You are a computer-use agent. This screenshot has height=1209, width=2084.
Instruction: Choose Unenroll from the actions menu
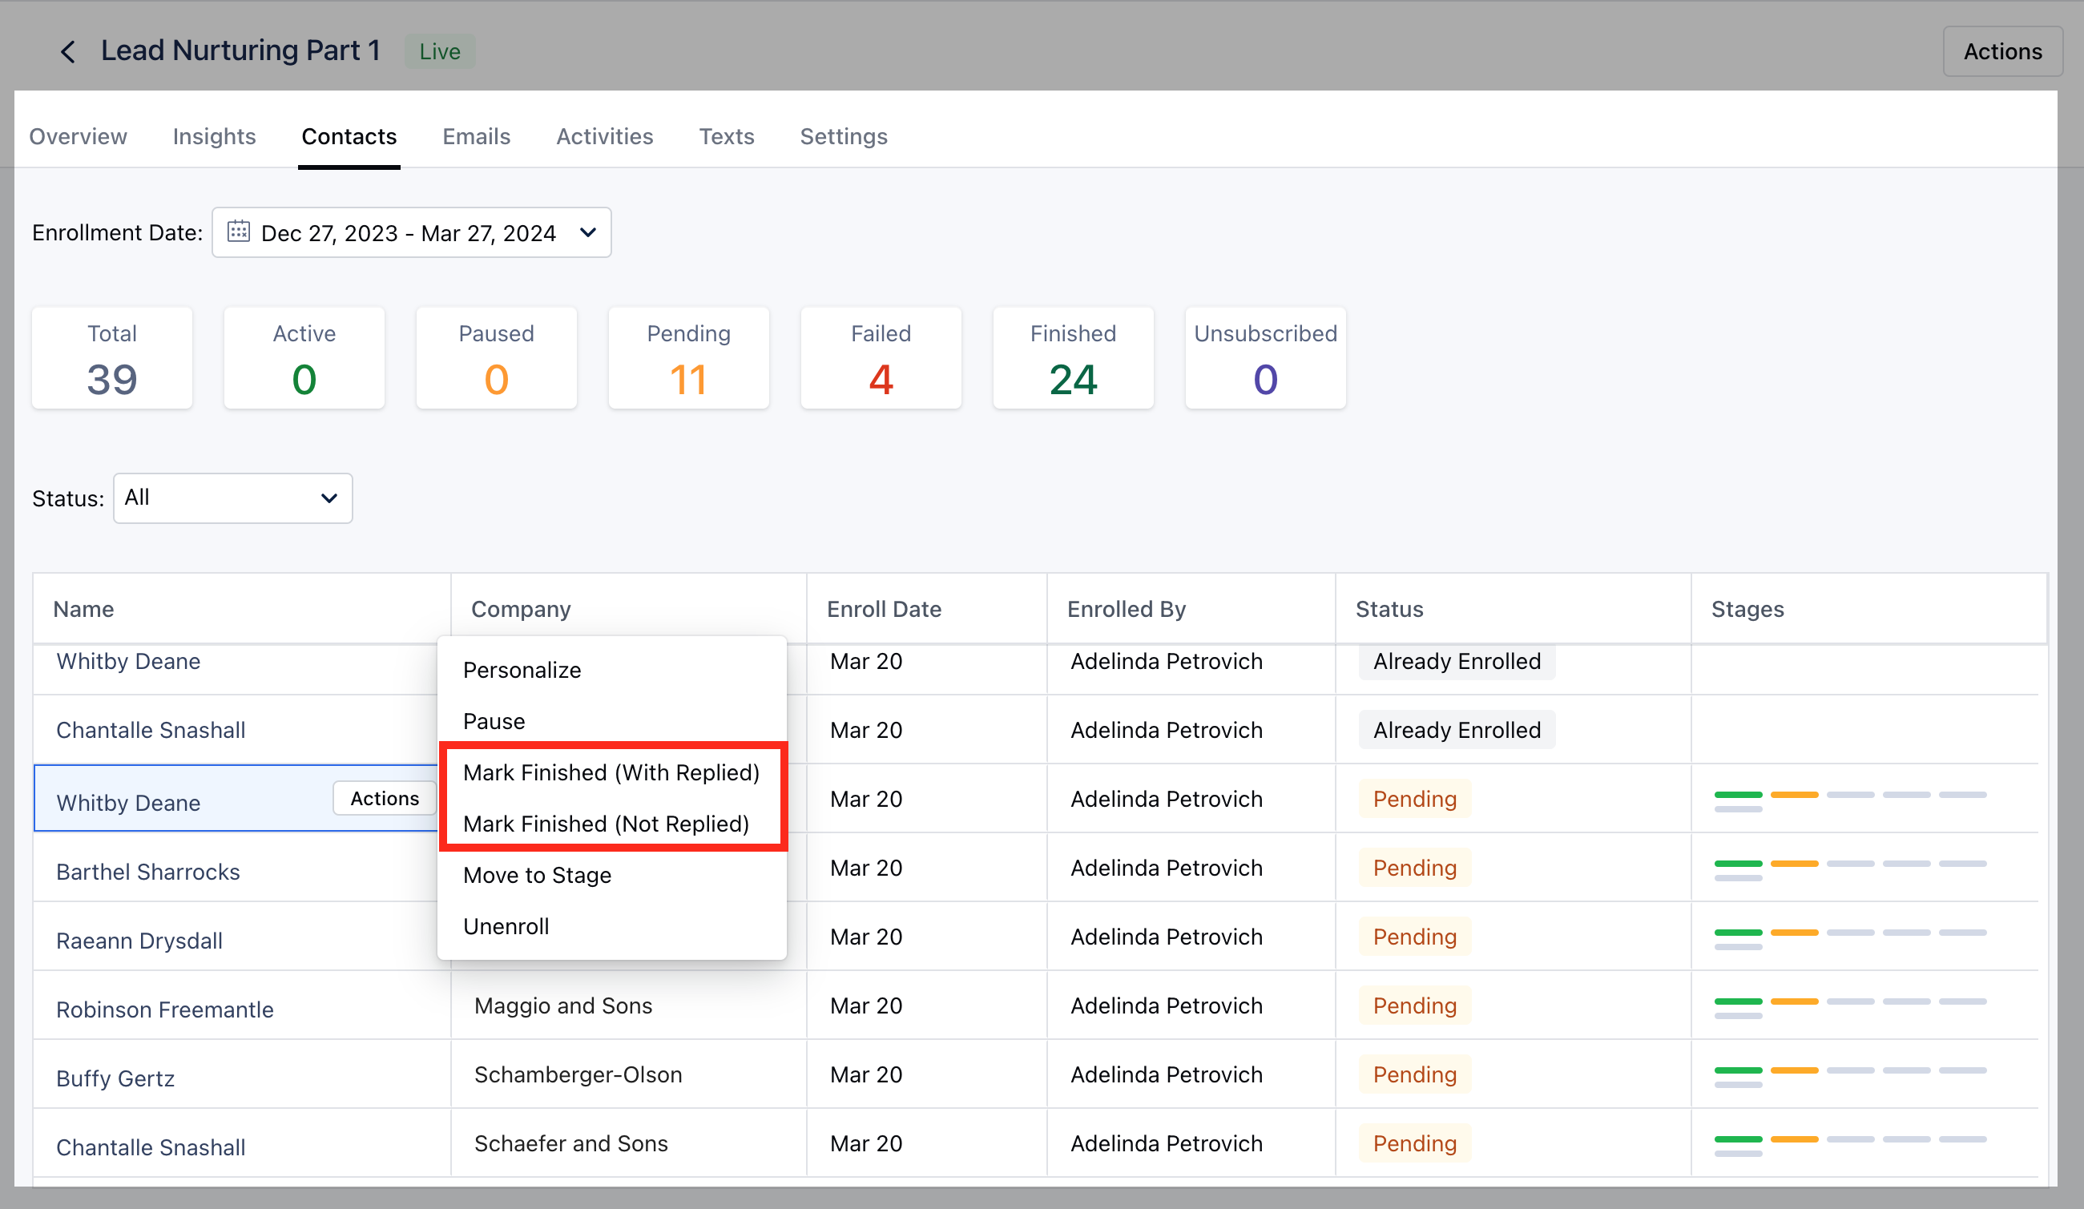[612, 926]
